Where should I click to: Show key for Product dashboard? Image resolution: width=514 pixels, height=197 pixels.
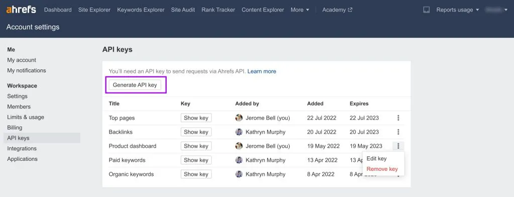196,146
